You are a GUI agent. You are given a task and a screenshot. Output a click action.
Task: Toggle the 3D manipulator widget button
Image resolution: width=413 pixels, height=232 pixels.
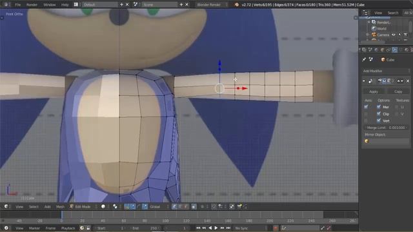[127, 206]
